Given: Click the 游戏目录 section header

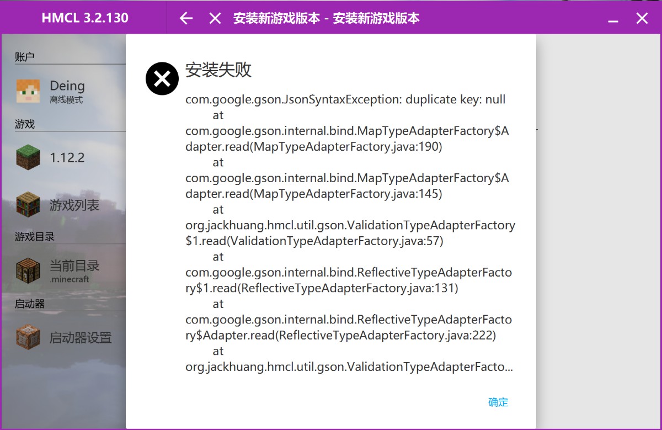Looking at the screenshot, I should click(35, 237).
